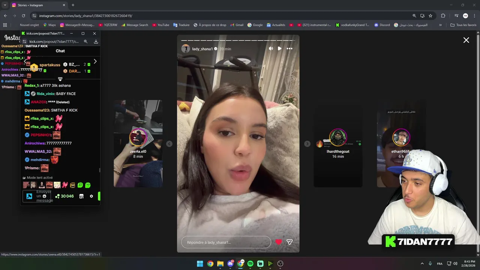The height and width of the screenshot is (270, 480).
Task: Click the moderator hammer badge icon in chat input
Action: click(x=29, y=196)
